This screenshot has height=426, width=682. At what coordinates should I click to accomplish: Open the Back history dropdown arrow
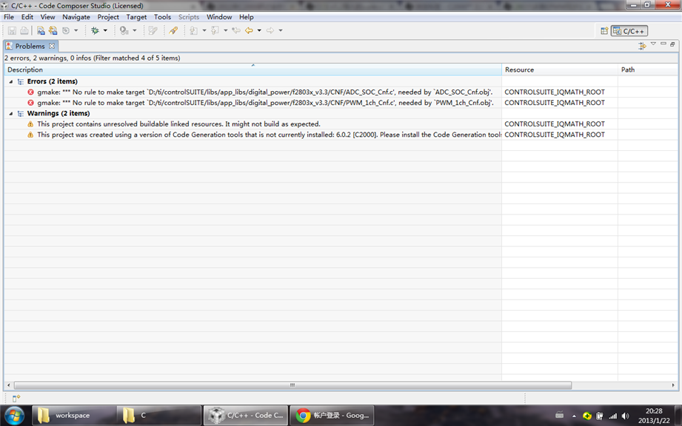coord(259,30)
